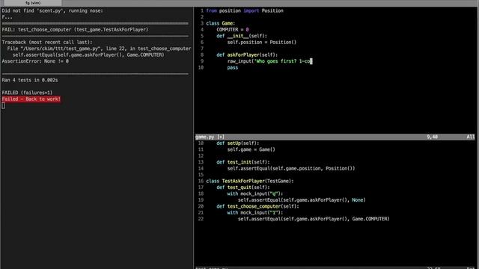Click the 'class Game:' line

[221, 23]
